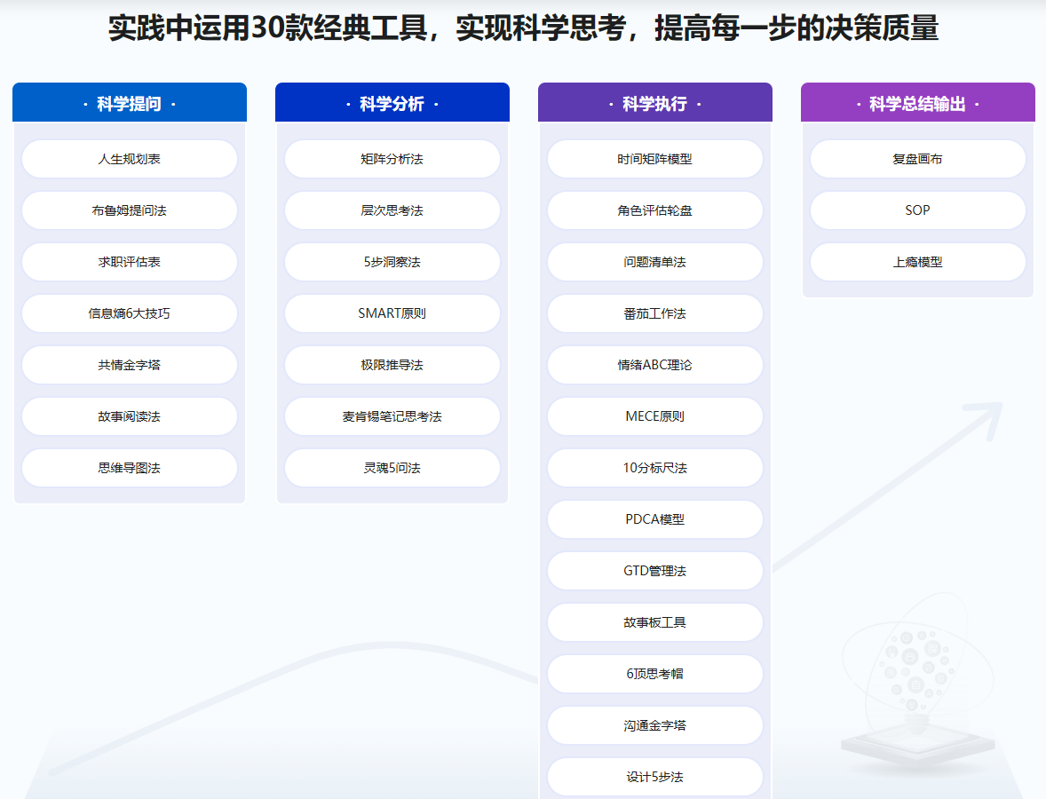Open 沟通金字塔

tap(655, 725)
